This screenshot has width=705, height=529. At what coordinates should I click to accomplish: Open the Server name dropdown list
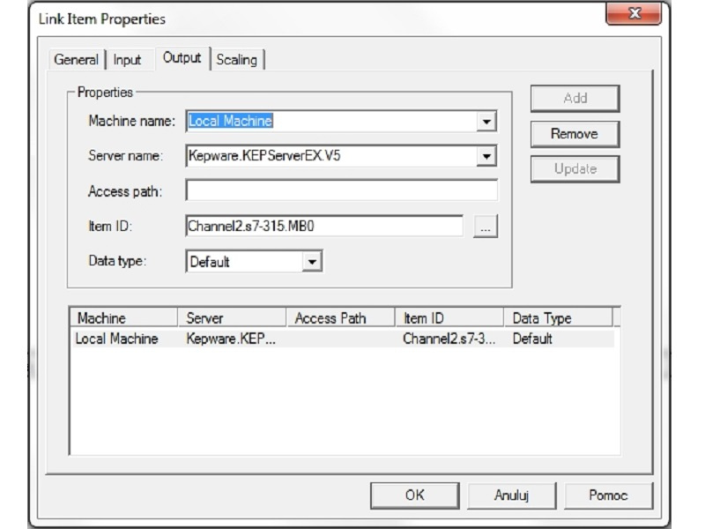point(486,156)
